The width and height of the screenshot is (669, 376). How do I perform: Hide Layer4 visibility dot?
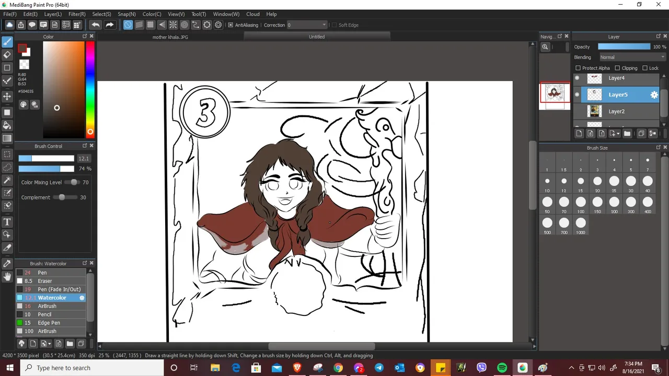[577, 78]
